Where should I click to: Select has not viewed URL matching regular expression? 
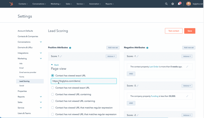tap(52, 114)
